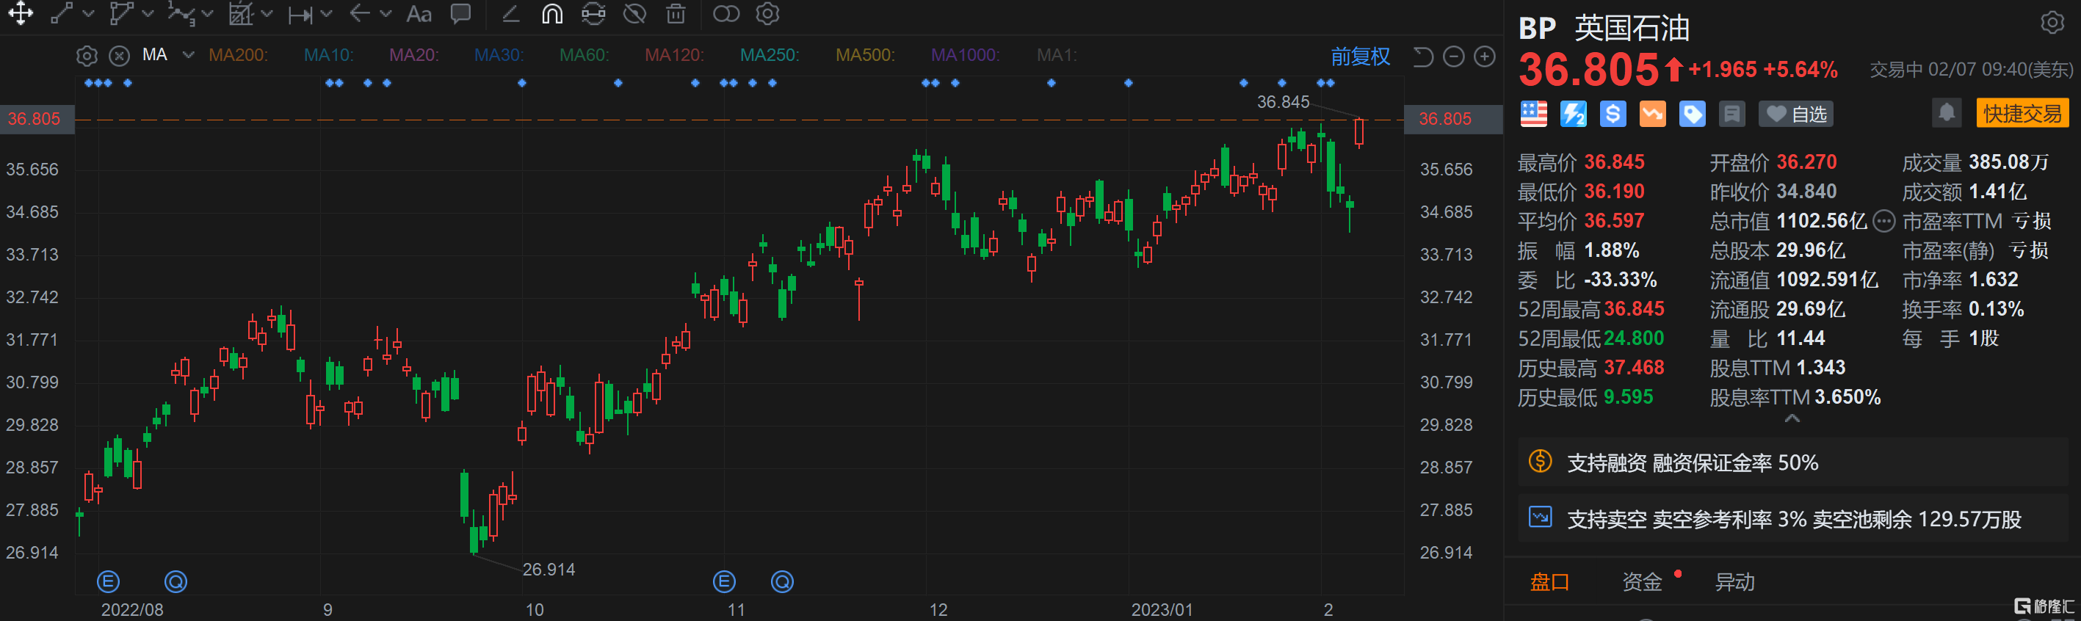This screenshot has width=2081, height=621.
Task: Click the November quarterly Q marker
Action: [782, 581]
